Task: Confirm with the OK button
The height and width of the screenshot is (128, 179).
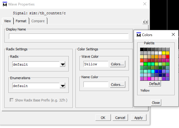Action: point(103,118)
